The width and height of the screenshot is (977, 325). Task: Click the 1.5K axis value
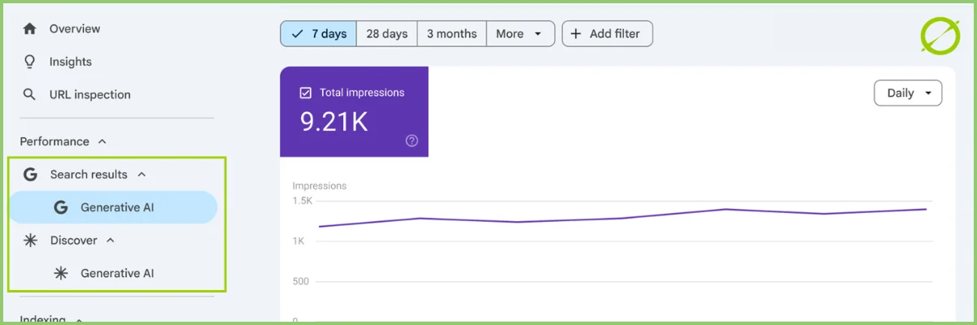pyautogui.click(x=302, y=201)
